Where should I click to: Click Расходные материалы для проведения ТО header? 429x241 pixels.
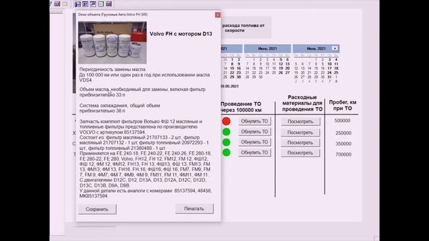302,103
